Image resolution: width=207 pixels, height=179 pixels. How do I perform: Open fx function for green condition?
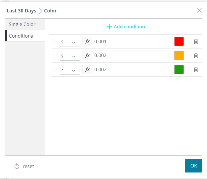[87, 70]
